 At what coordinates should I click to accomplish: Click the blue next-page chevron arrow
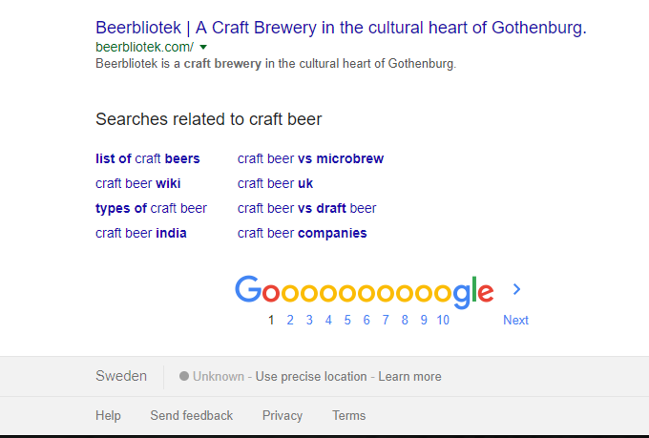(516, 289)
